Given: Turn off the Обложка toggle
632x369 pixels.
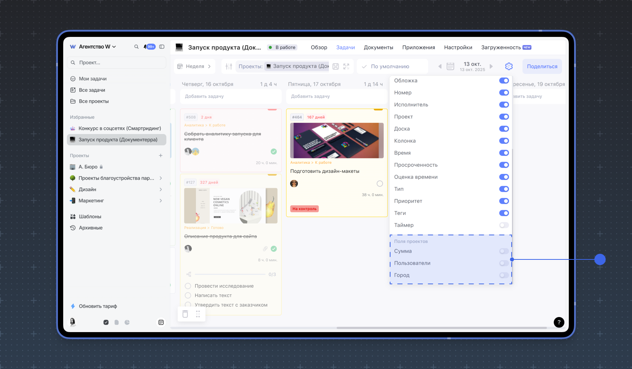Looking at the screenshot, I should click(x=504, y=81).
